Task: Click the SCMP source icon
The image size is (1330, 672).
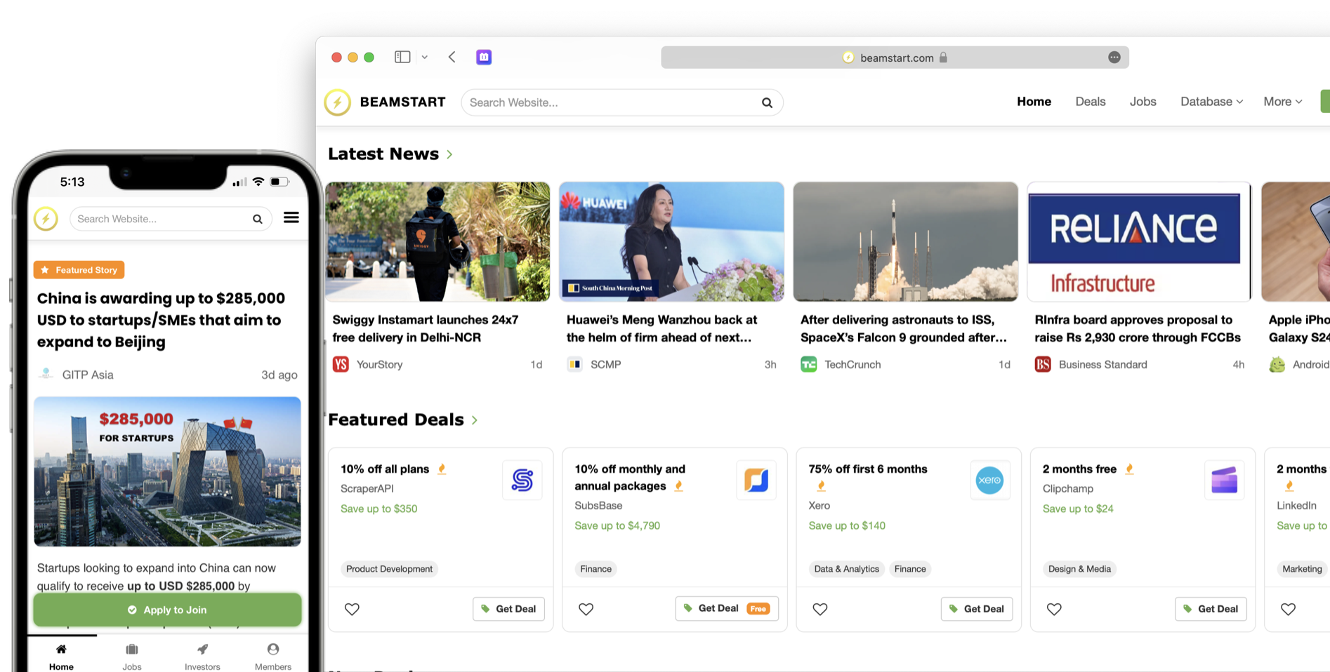Action: (575, 364)
